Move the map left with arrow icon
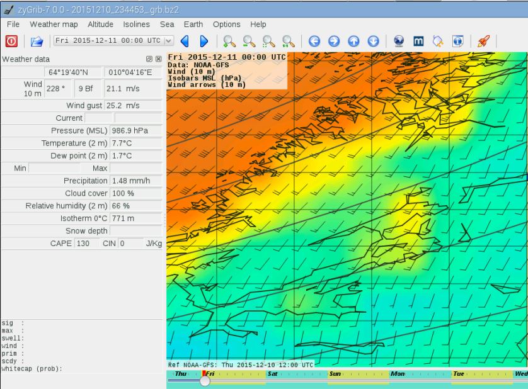The width and height of the screenshot is (528, 389). 314,41
